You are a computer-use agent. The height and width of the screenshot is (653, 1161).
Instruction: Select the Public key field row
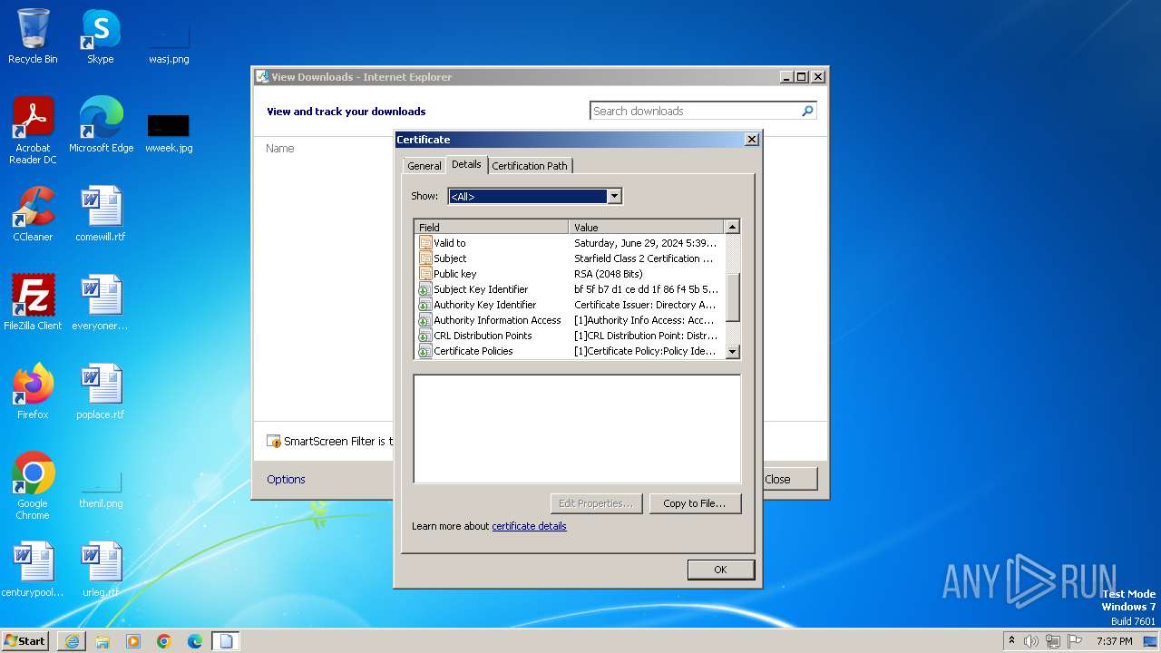(x=571, y=274)
